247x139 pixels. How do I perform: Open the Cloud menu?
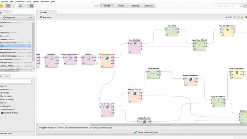tap(29, 2)
